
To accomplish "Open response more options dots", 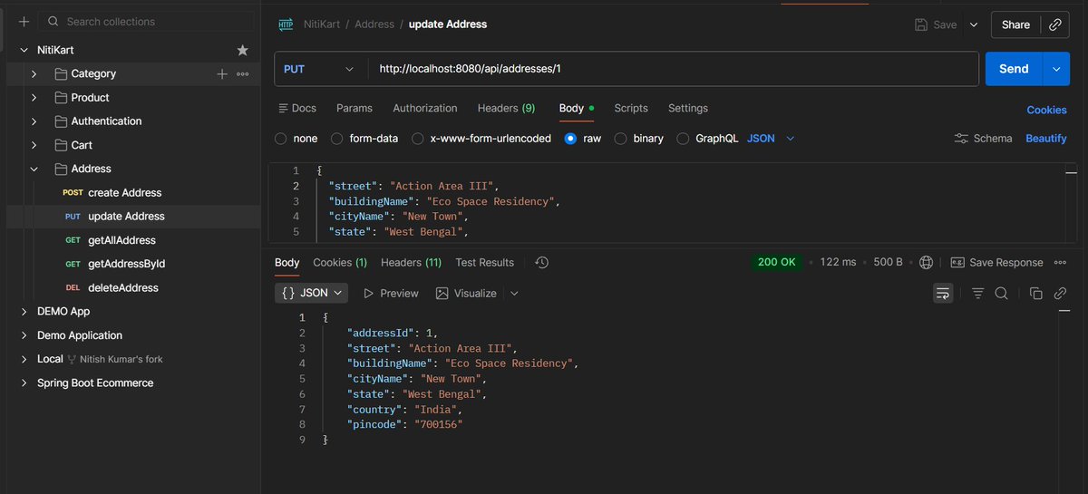I will (1061, 263).
